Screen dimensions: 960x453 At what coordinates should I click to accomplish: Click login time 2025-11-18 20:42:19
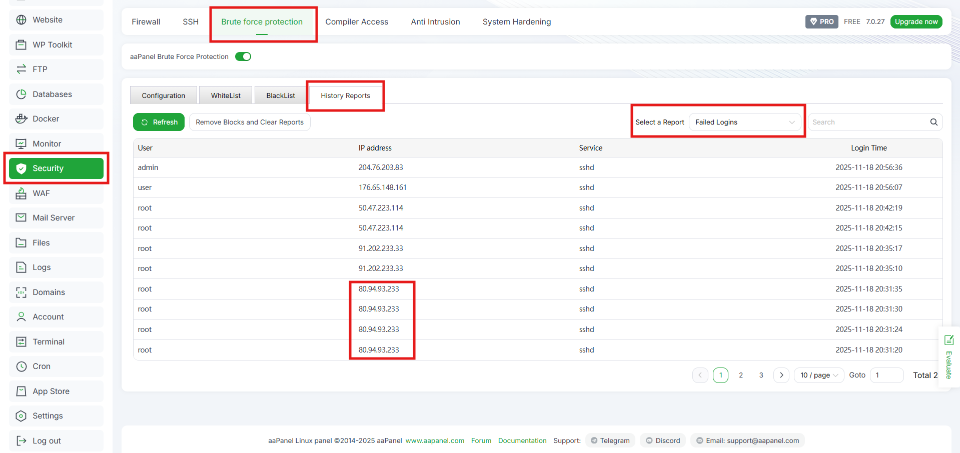(869, 208)
